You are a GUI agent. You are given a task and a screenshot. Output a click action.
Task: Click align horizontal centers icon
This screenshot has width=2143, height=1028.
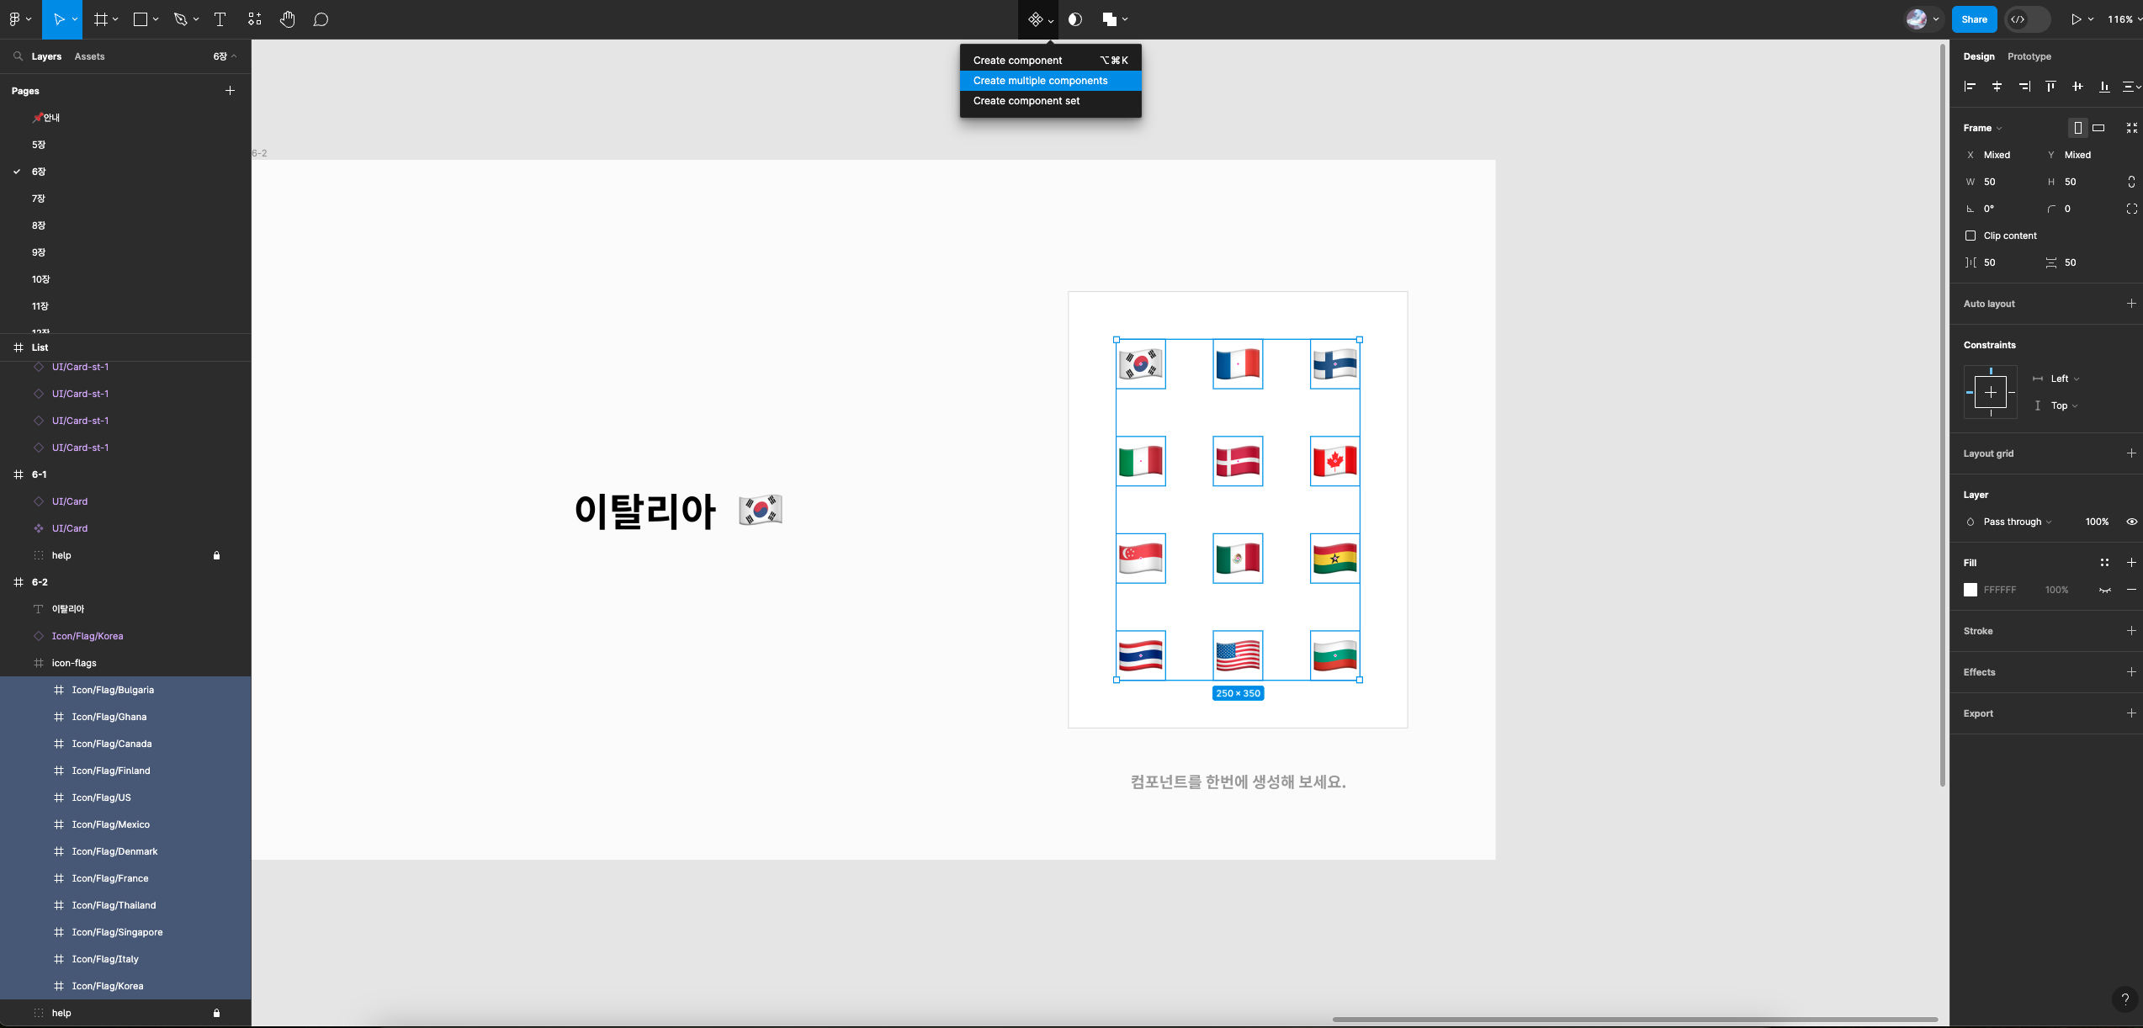pos(1997,87)
